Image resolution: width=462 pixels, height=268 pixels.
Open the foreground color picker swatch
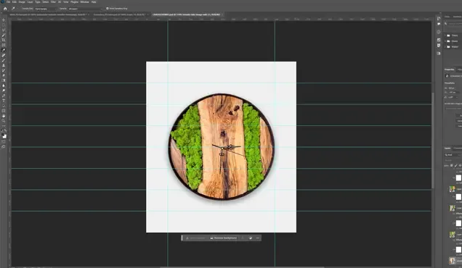pos(3,135)
